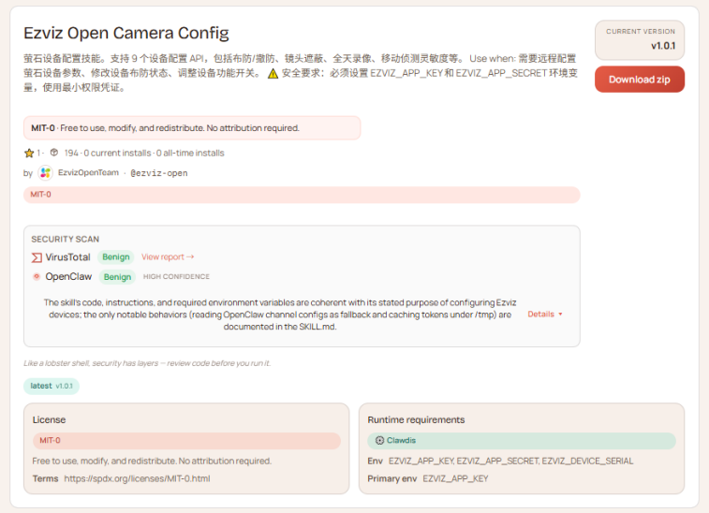The width and height of the screenshot is (709, 513).
Task: Click the SECURITY SCAN heading
Action: pyautogui.click(x=66, y=239)
